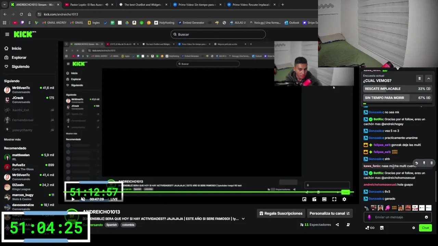The width and height of the screenshot is (438, 246).
Task: Click Regala Suscripciones button
Action: click(x=281, y=214)
